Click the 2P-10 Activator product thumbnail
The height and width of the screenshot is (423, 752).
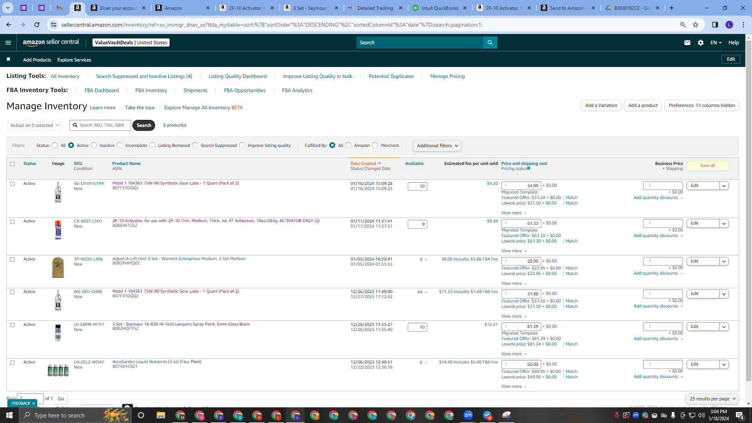(58, 230)
